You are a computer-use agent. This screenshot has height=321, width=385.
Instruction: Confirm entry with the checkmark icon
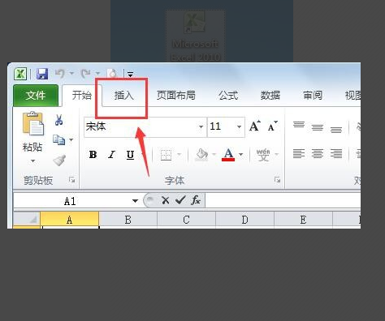(180, 200)
